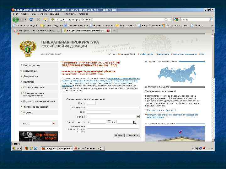Click the Генеральная прокуратура eagle emblem
The image size is (226, 169).
coord(28,48)
